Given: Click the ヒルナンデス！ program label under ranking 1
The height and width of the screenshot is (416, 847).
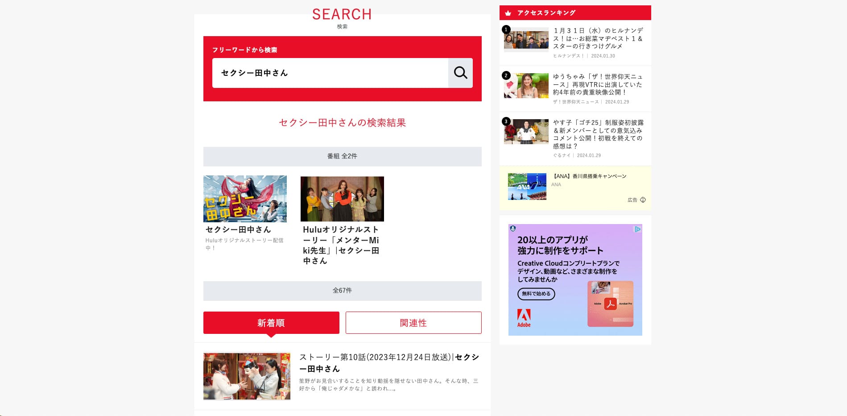Looking at the screenshot, I should click(x=569, y=56).
